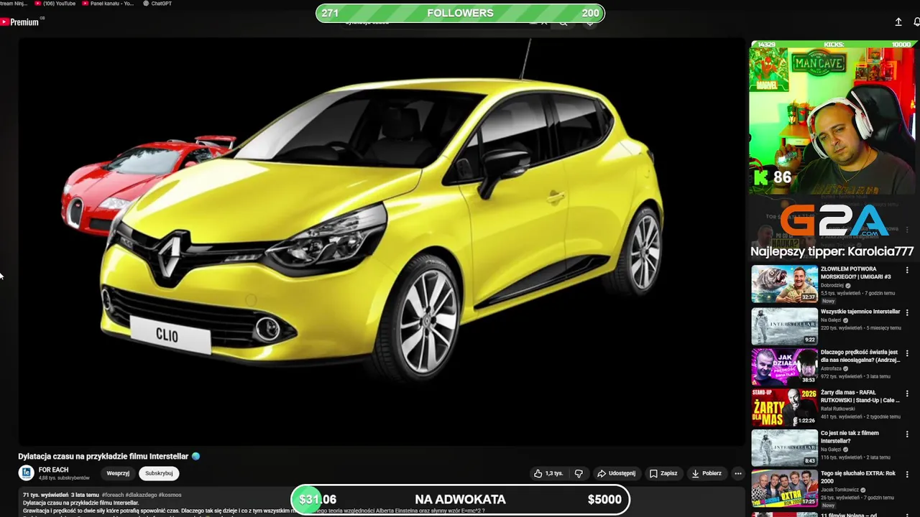This screenshot has height=517, width=920.
Task: Click the upload/create icon in header
Action: tap(898, 22)
